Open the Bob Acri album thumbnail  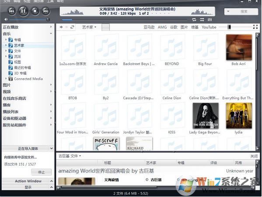click(239, 47)
